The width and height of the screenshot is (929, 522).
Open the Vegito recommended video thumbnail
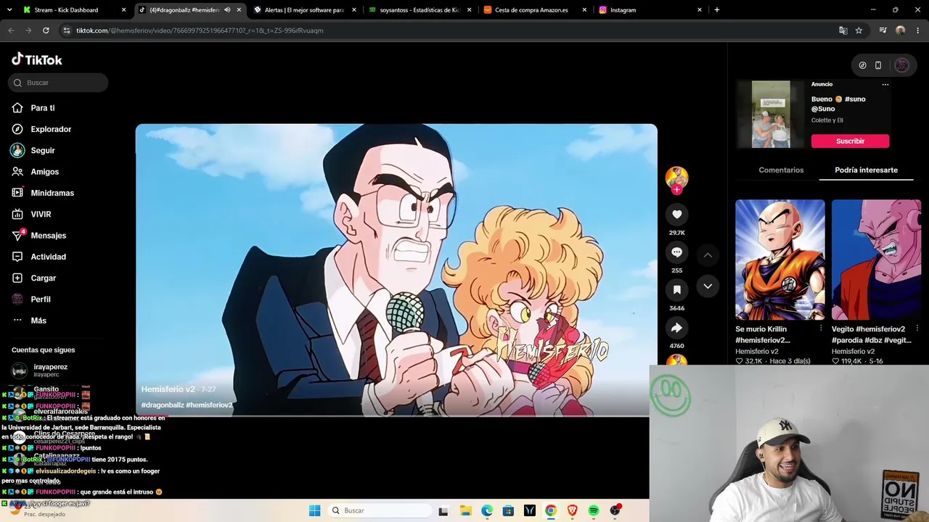(876, 260)
